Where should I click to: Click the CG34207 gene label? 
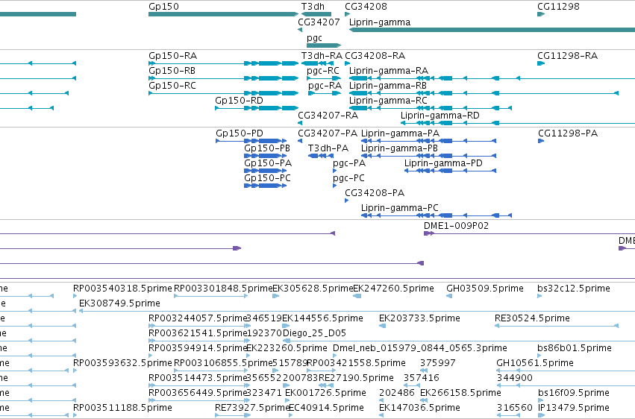point(319,22)
